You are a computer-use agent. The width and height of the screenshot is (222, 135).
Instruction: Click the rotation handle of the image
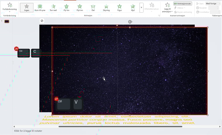(130, 22)
